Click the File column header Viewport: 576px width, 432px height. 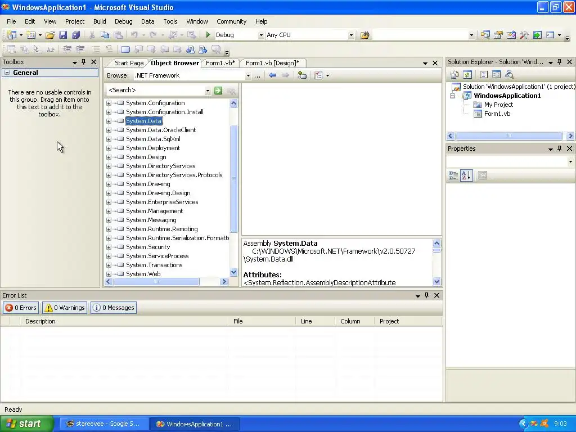coord(262,321)
